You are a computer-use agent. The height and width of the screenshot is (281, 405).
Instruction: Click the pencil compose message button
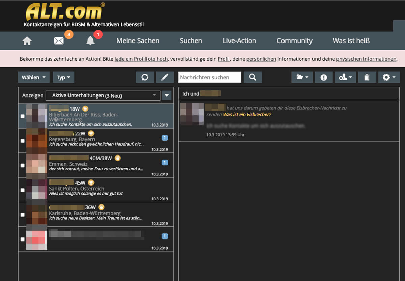click(165, 77)
